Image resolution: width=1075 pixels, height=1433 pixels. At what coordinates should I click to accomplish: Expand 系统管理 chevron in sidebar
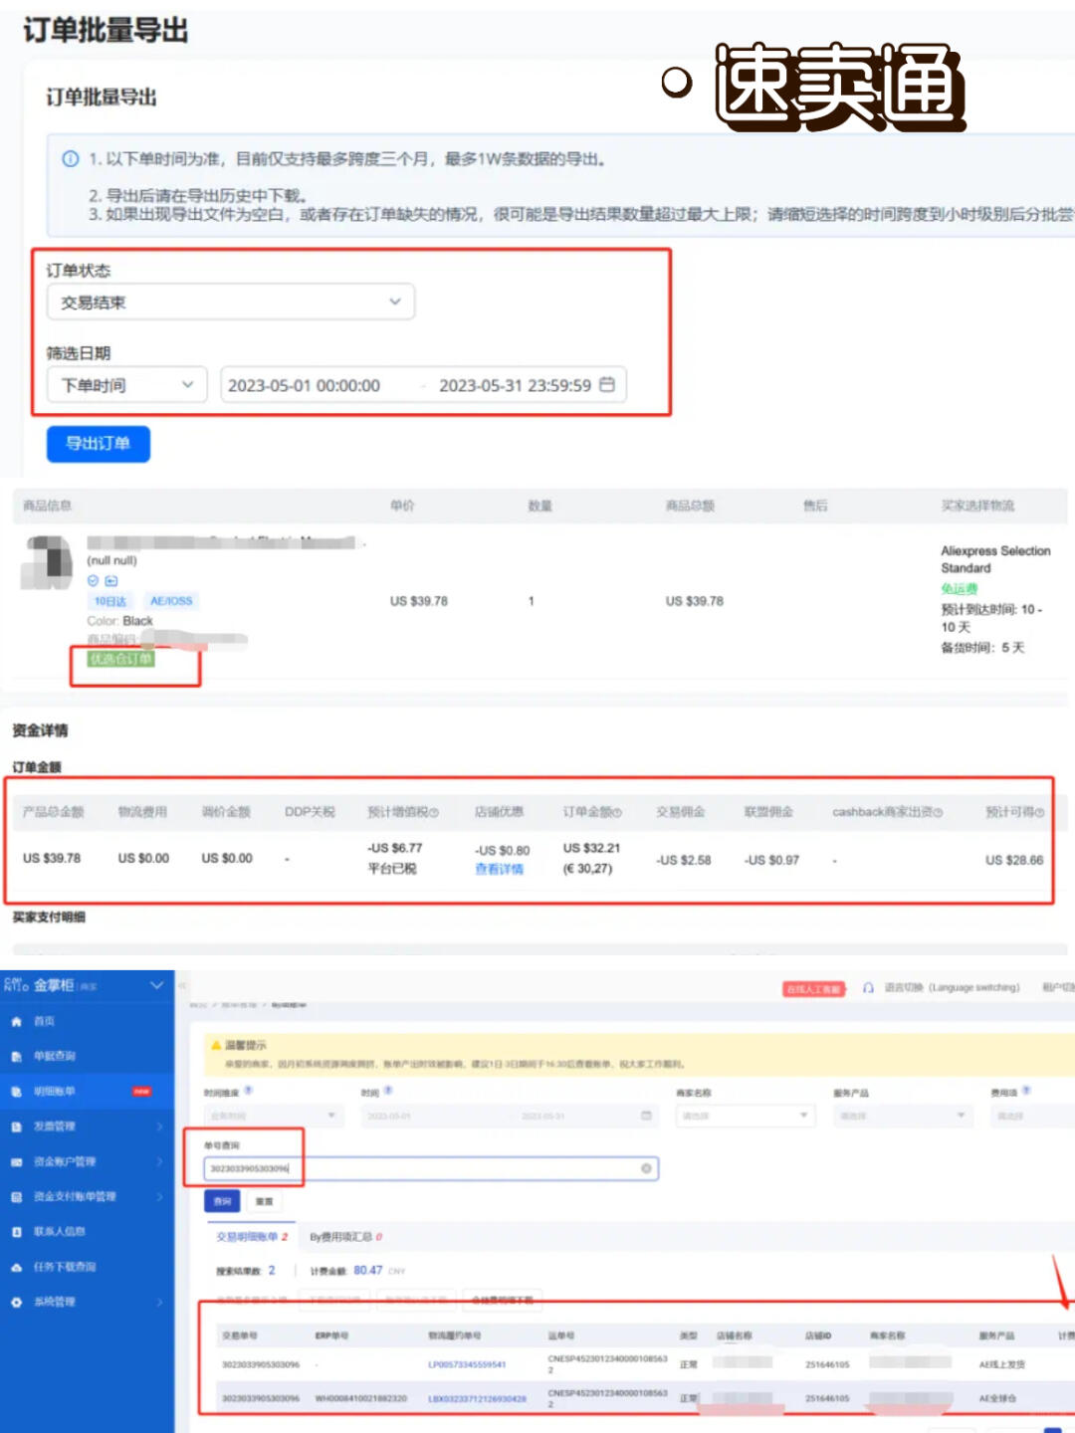pyautogui.click(x=160, y=1302)
